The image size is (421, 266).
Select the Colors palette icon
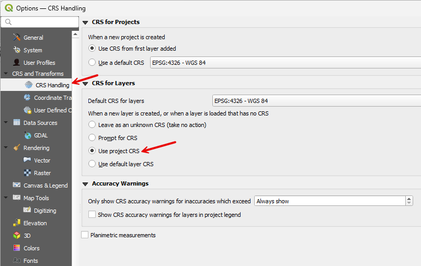click(17, 248)
